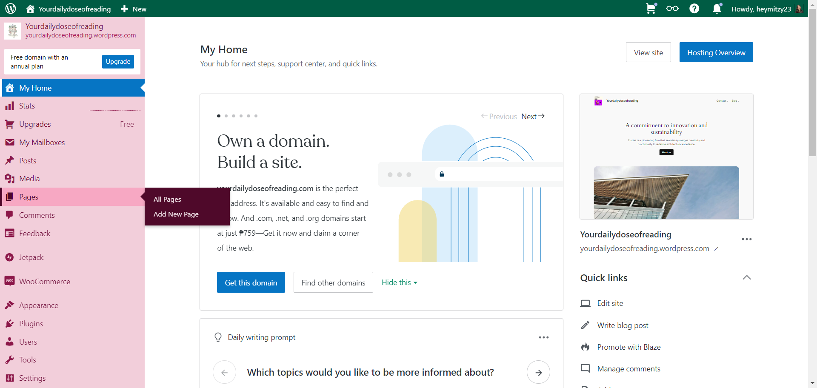Click the Upgrades cart icon
This screenshot has height=388, width=817.
pyautogui.click(x=9, y=124)
